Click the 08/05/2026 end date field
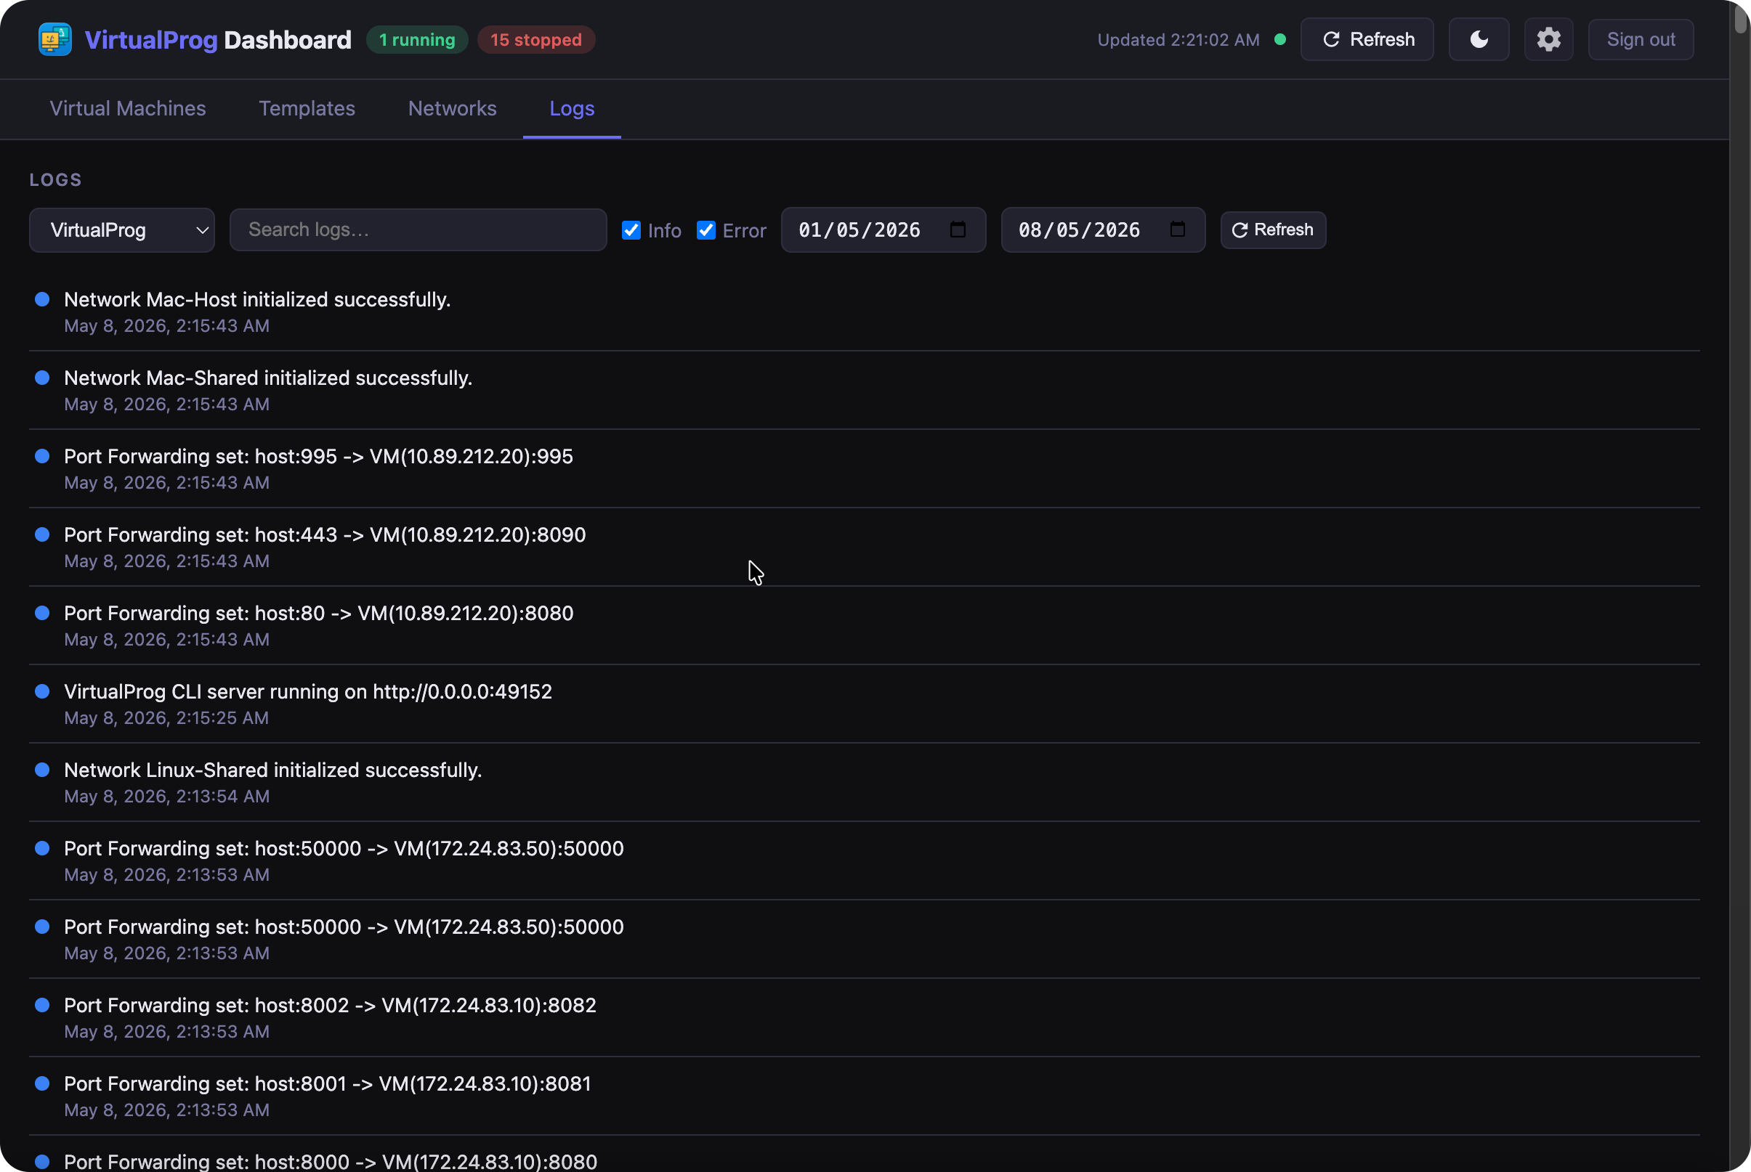1751x1172 pixels. click(x=1103, y=230)
